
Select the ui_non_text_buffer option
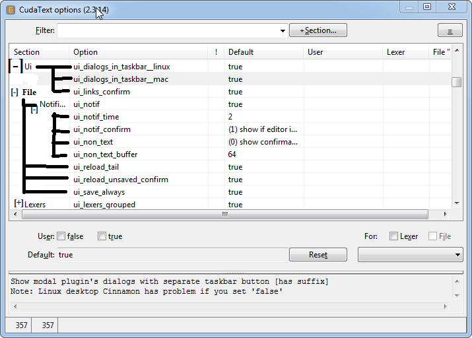pyautogui.click(x=106, y=154)
